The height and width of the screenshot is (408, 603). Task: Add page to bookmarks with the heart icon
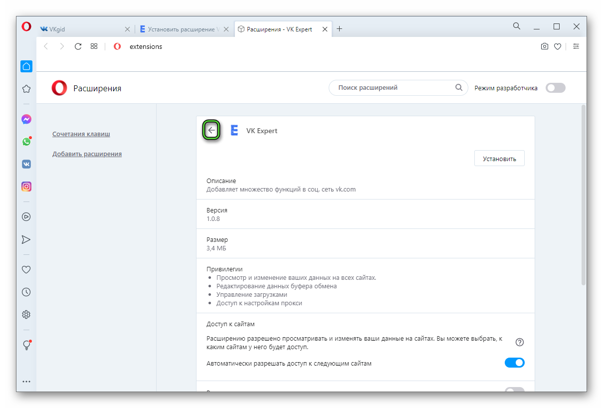click(x=558, y=46)
